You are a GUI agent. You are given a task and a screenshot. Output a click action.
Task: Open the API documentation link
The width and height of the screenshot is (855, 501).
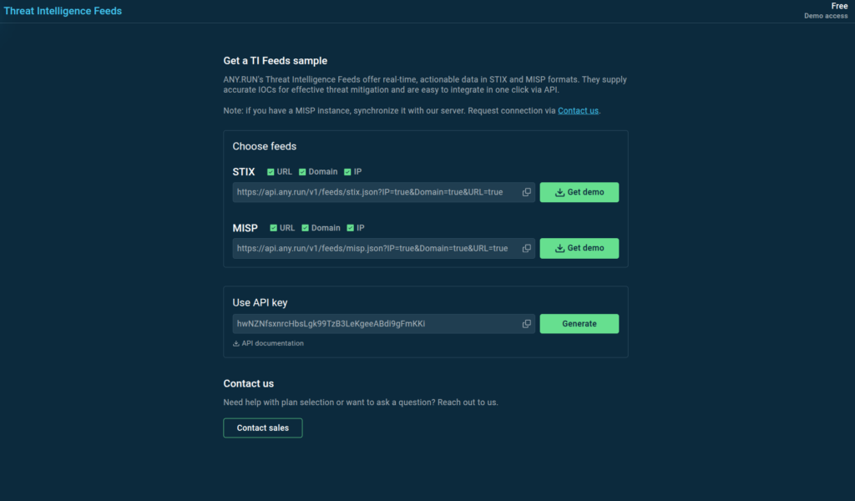(272, 344)
